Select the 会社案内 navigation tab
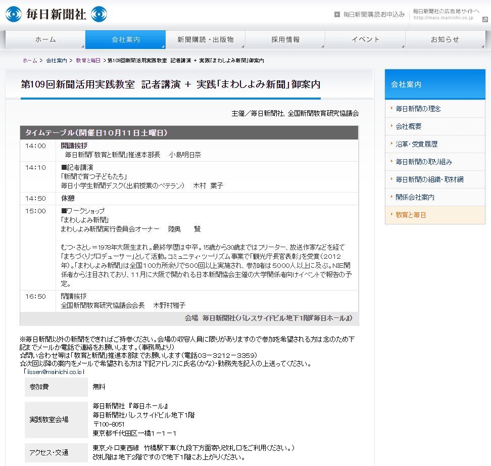Image resolution: width=491 pixels, height=466 pixels. coord(125,39)
